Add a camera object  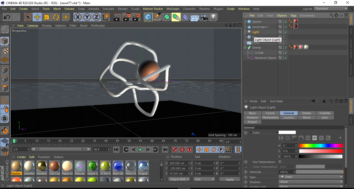pos(204,17)
